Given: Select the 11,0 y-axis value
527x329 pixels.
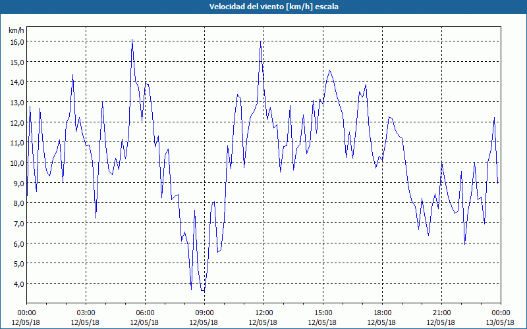Looking at the screenshot, I should tap(17, 143).
